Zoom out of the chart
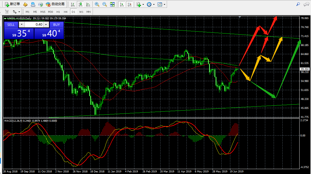 coord(104,4)
